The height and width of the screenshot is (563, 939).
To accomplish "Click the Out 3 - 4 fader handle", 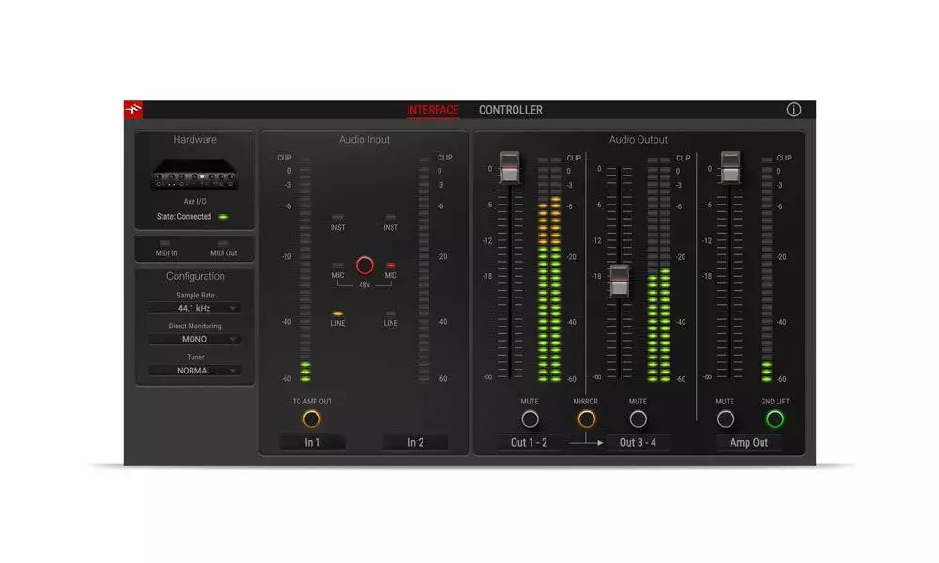I will tap(619, 280).
